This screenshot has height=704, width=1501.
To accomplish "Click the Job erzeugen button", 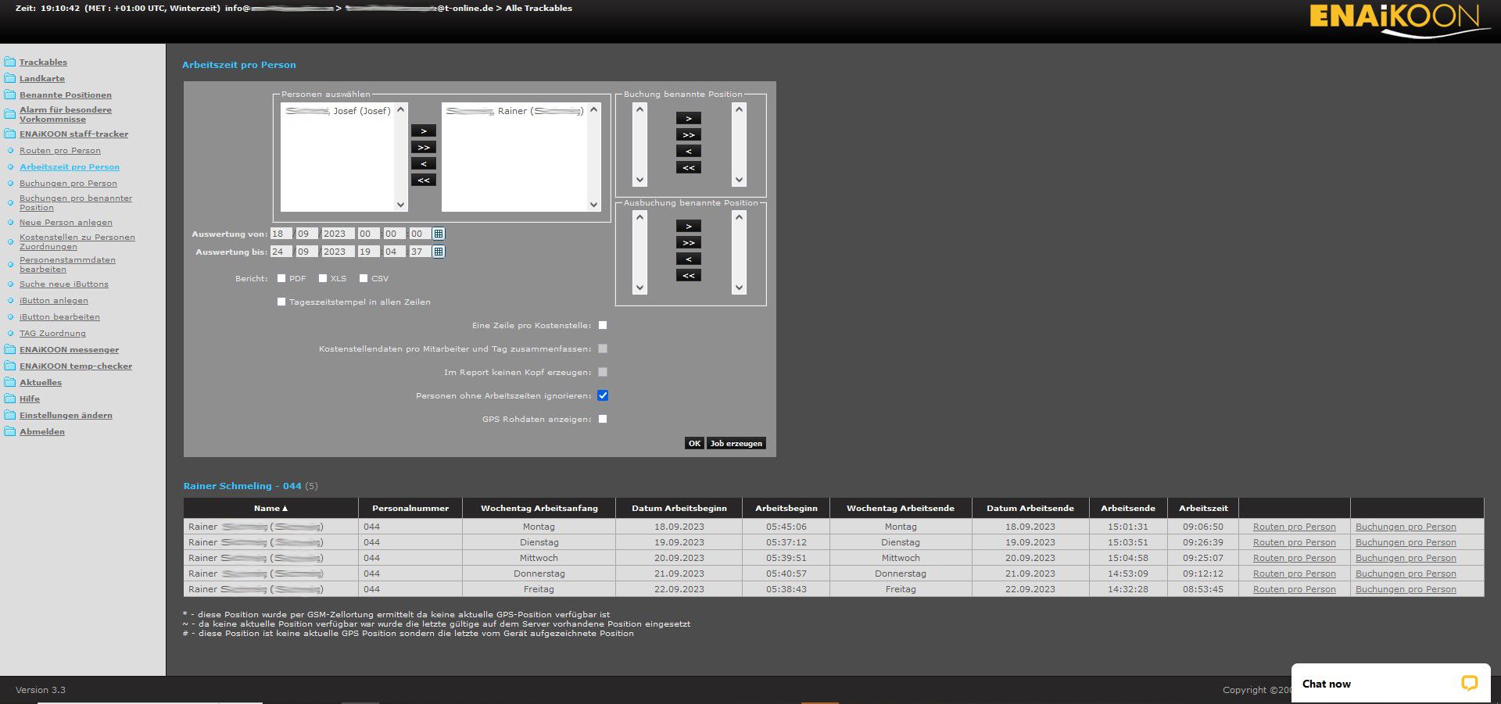I will (x=736, y=443).
